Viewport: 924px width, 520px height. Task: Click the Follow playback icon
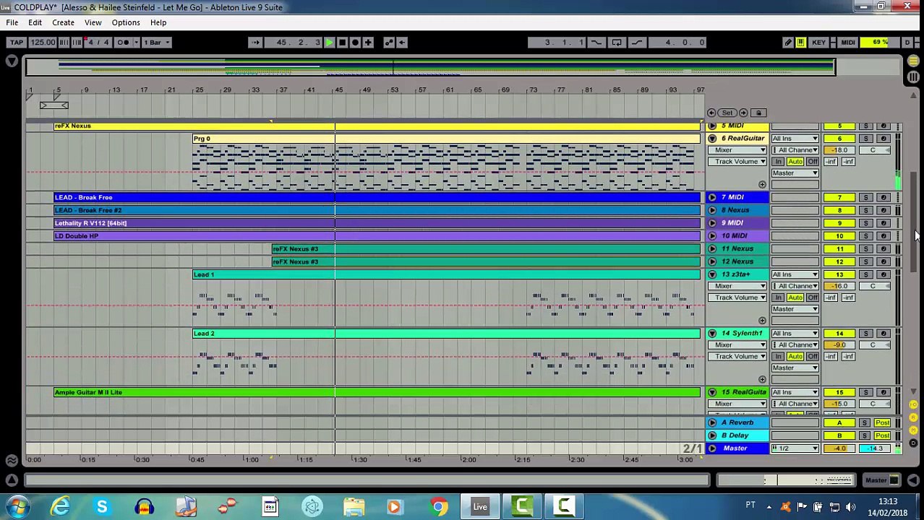tap(255, 43)
